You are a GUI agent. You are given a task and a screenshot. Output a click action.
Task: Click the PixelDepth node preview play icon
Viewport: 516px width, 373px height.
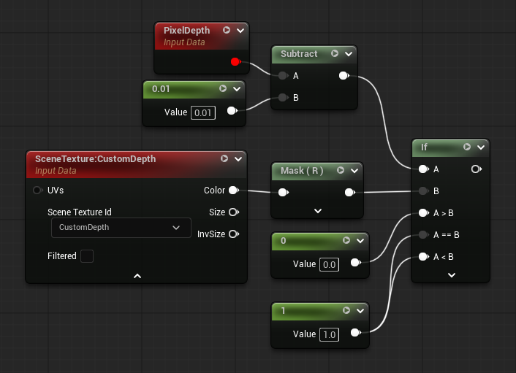(x=227, y=31)
